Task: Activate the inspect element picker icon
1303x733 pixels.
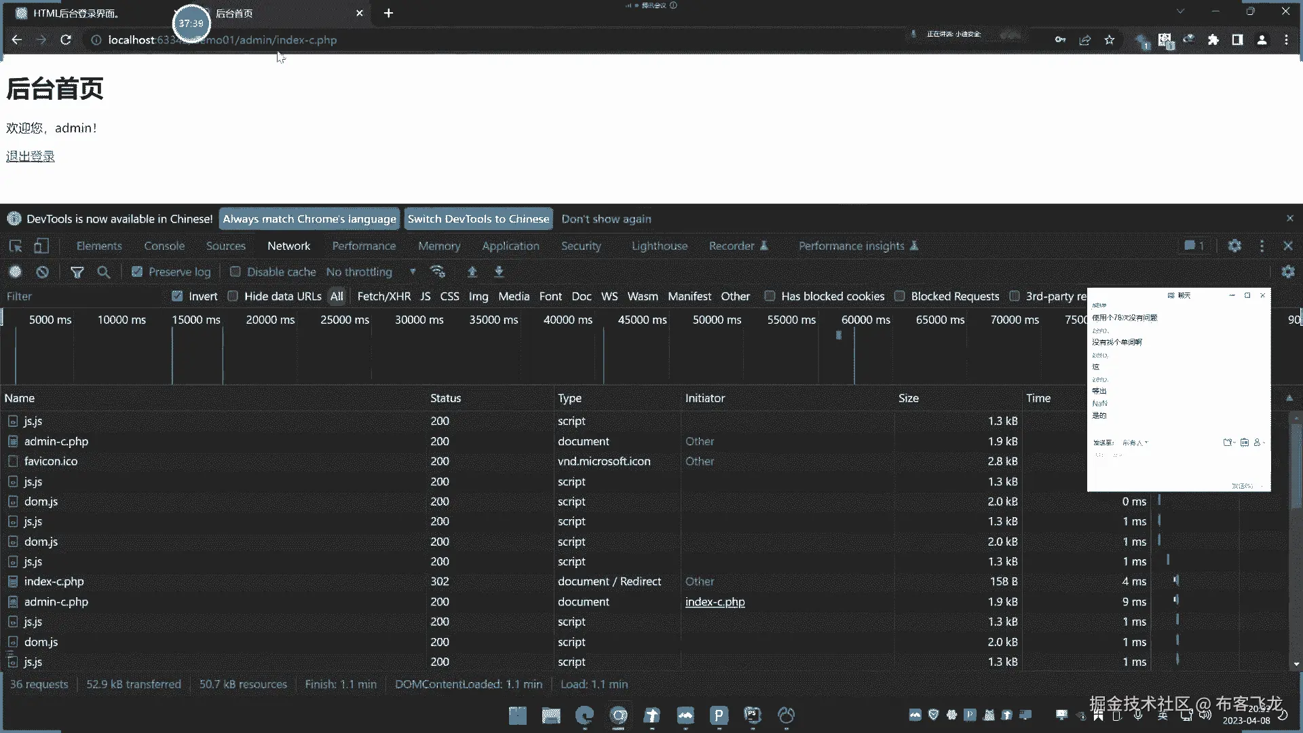Action: click(x=16, y=246)
